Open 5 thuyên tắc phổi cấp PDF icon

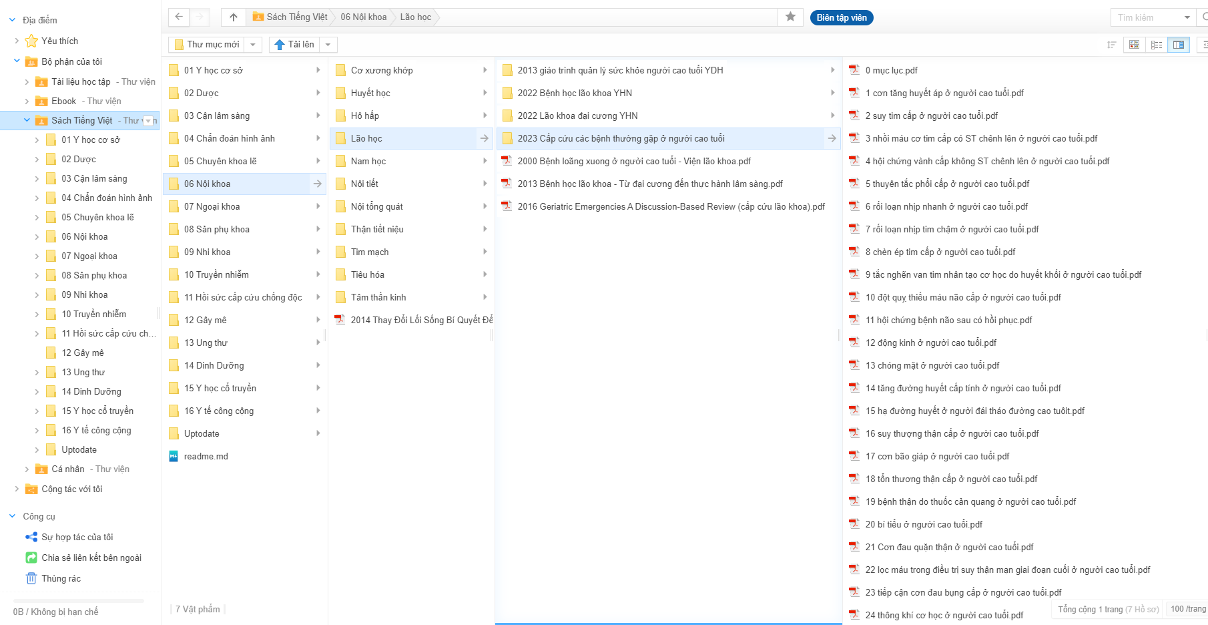(854, 183)
